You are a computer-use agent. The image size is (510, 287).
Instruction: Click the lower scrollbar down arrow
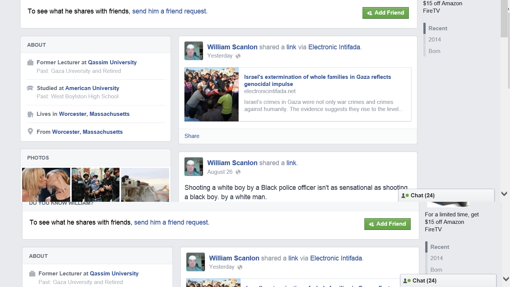pos(506,279)
